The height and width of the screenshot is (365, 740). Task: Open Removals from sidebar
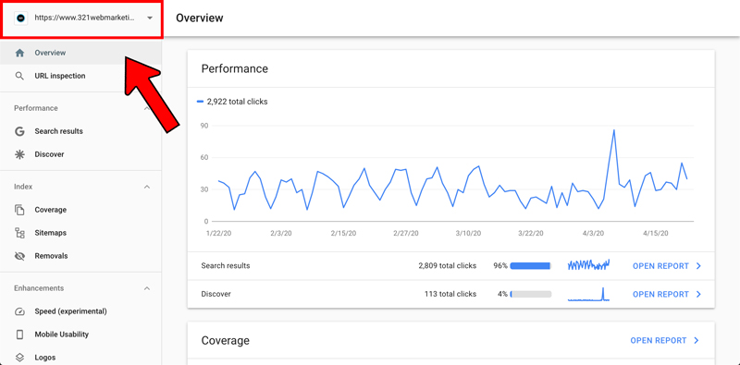tap(80, 256)
